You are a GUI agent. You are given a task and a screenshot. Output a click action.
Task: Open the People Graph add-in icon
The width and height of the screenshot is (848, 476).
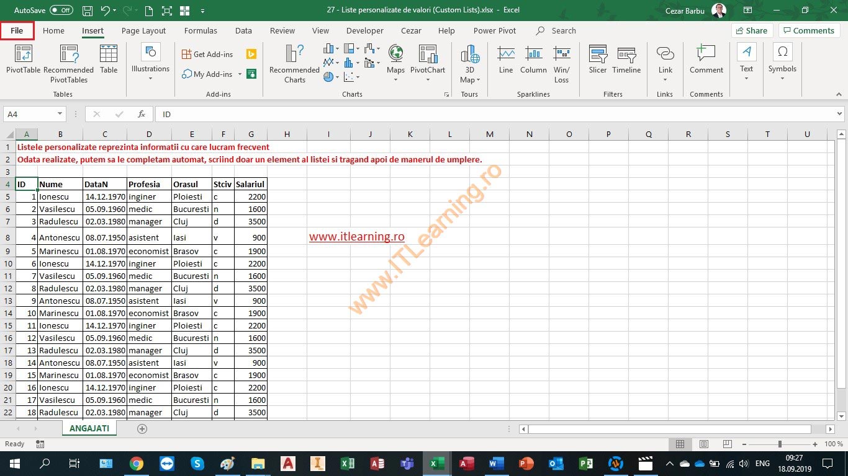click(x=251, y=74)
